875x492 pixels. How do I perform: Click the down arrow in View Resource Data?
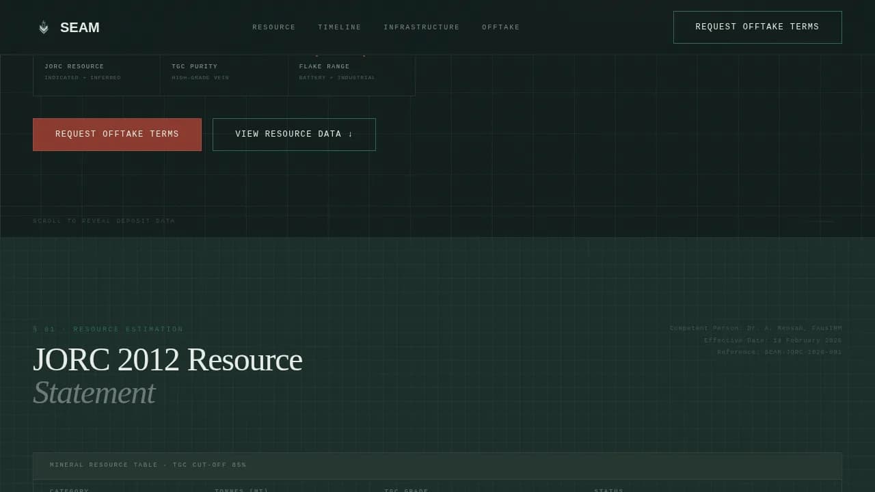(x=351, y=135)
